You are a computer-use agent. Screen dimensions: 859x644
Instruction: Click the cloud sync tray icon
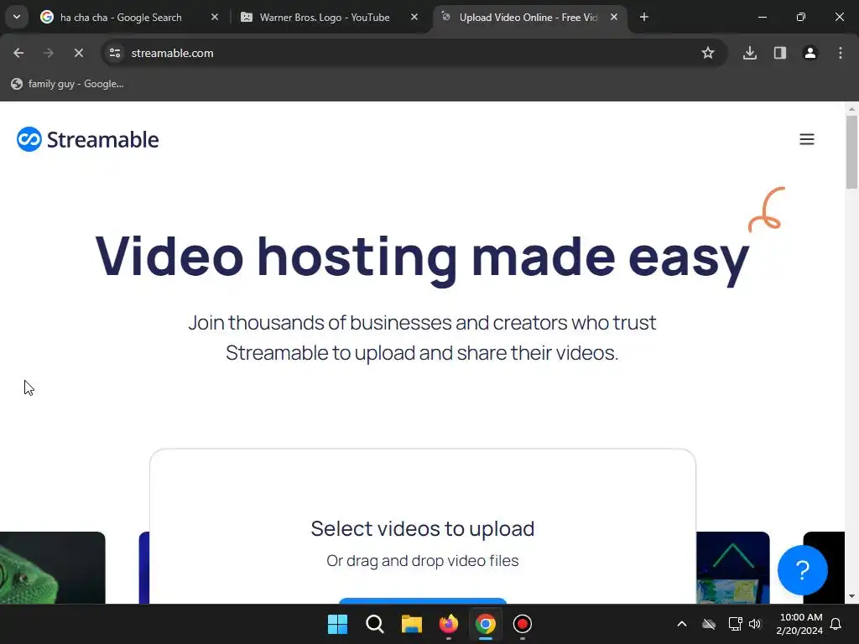[x=709, y=624]
